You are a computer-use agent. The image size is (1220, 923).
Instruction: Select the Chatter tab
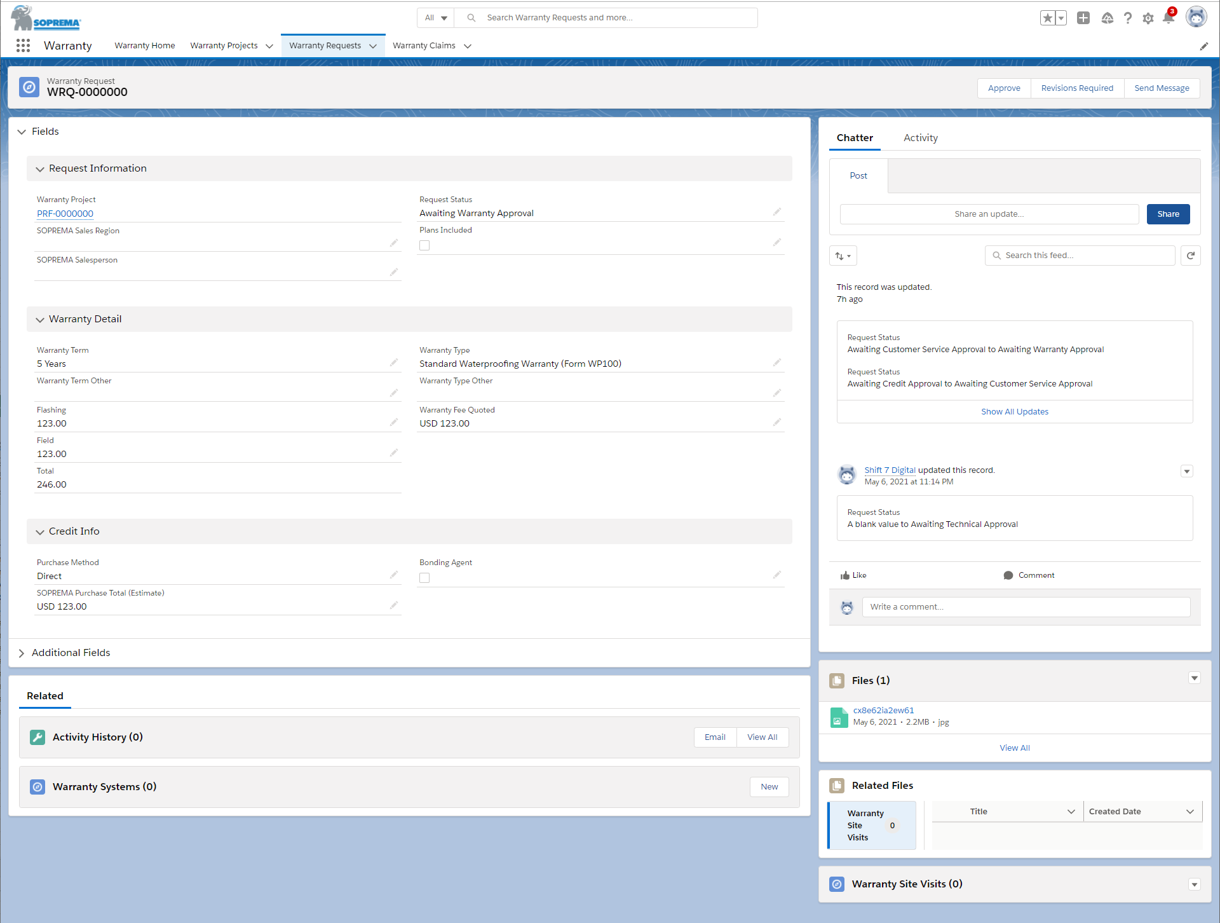(x=855, y=138)
